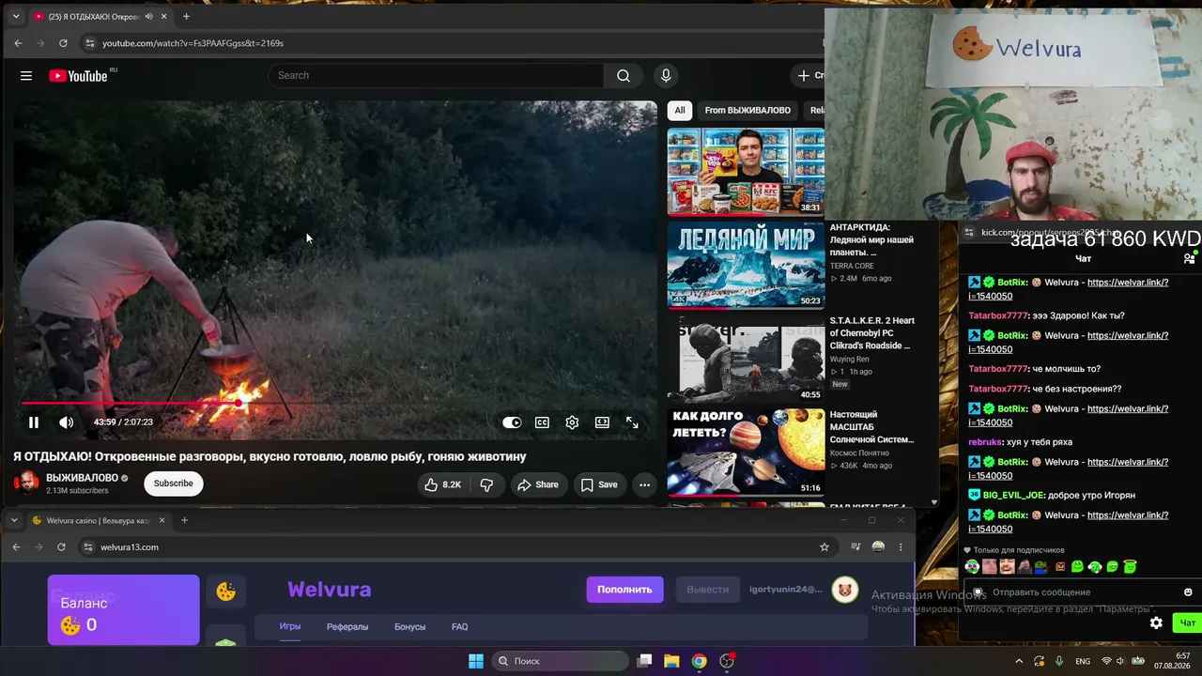Image resolution: width=1202 pixels, height=676 pixels.
Task: Dislike the video with thumbs-down
Action: (486, 484)
